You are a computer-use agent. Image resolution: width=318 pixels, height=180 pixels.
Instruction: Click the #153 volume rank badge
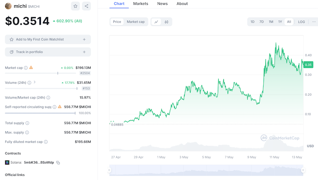pyautogui.click(x=86, y=88)
